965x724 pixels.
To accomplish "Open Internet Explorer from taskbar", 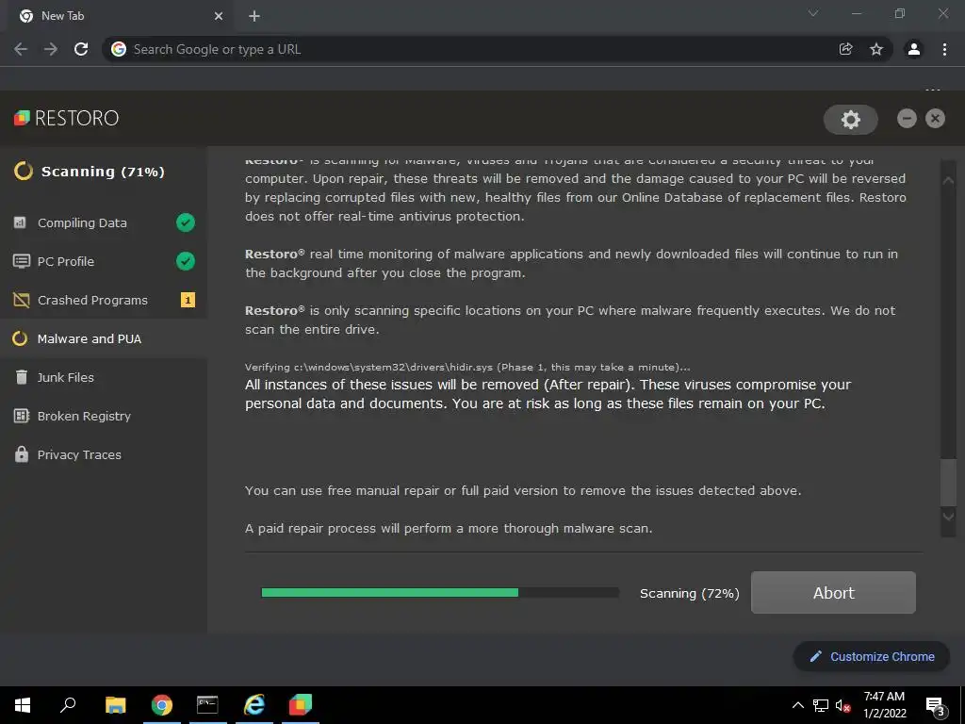I will tap(254, 705).
